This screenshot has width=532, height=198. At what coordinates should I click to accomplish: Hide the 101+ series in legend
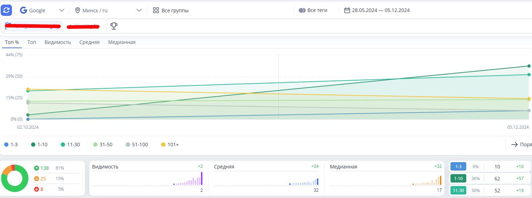[170, 145]
